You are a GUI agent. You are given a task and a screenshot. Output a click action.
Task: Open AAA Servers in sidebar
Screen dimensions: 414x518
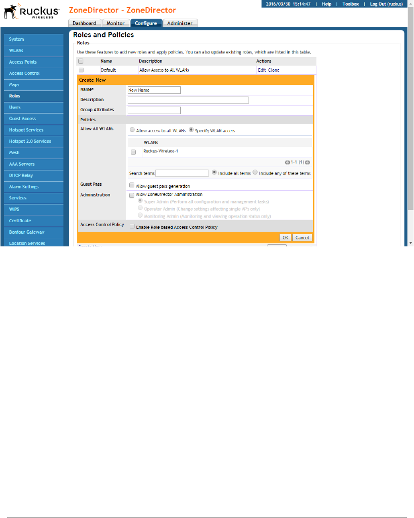coord(34,164)
